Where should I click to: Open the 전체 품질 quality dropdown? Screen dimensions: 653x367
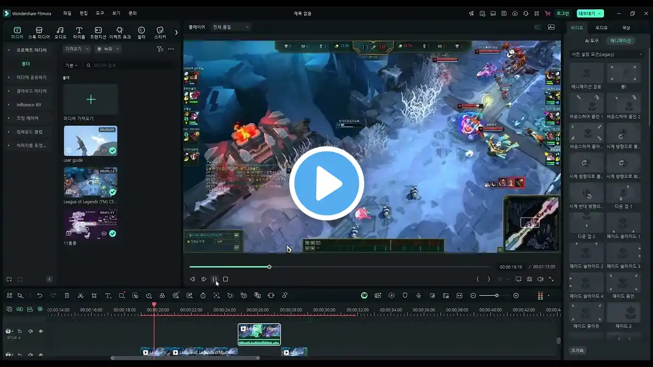231,27
